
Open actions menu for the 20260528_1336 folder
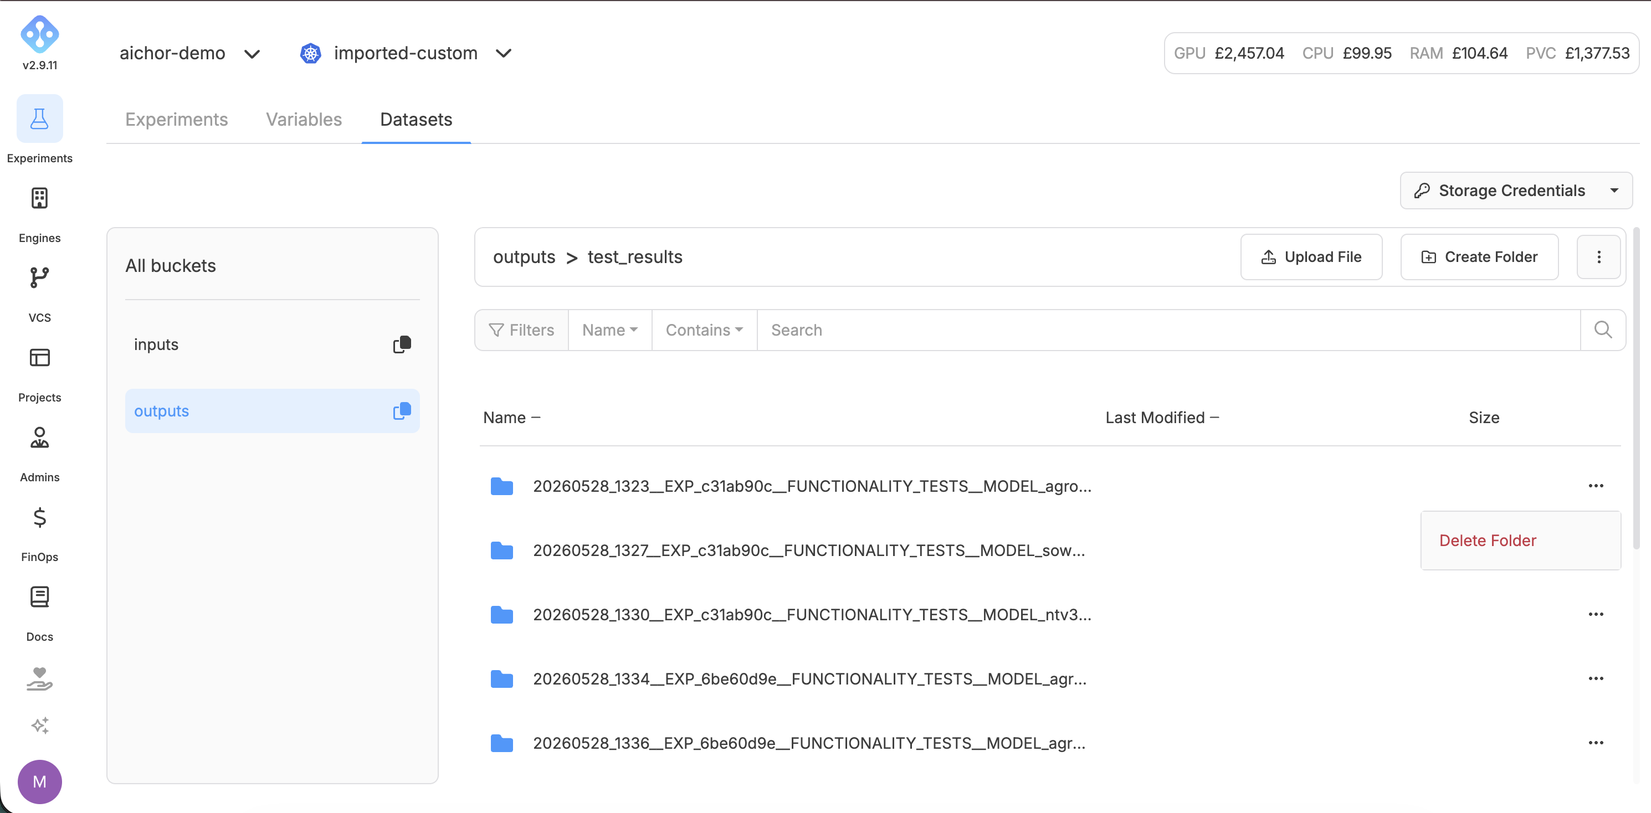[x=1596, y=743]
